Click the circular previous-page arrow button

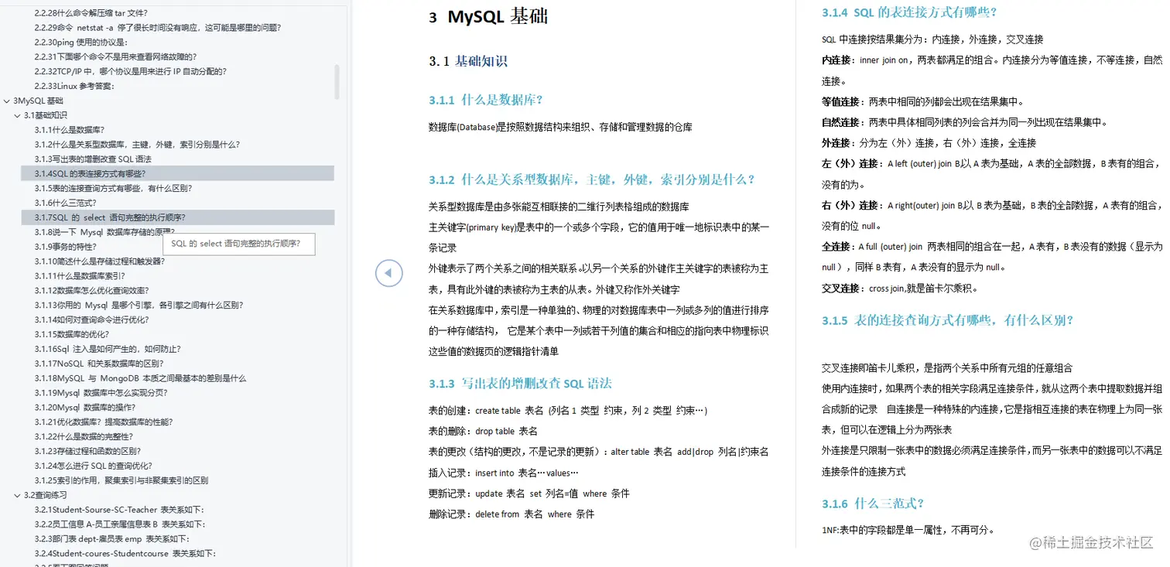(388, 272)
